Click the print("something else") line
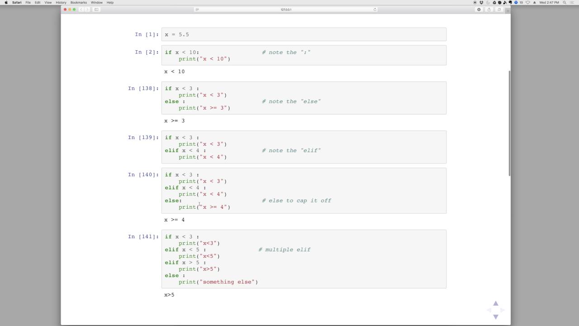This screenshot has height=326, width=579. pyautogui.click(x=218, y=282)
